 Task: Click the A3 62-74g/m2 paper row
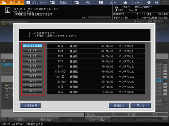click(x=96, y=56)
